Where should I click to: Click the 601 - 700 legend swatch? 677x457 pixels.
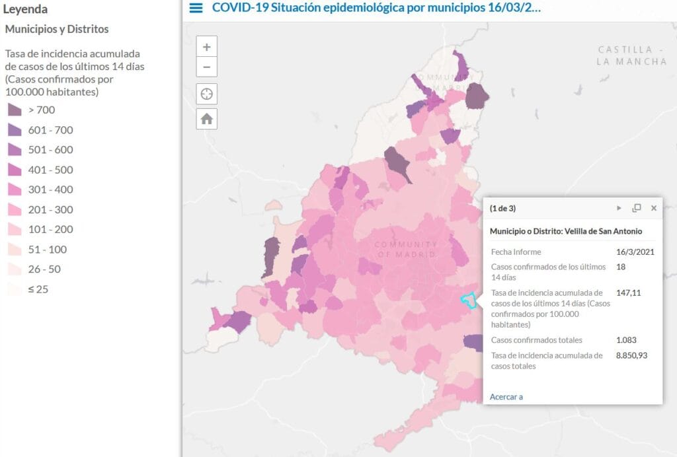[x=14, y=130]
